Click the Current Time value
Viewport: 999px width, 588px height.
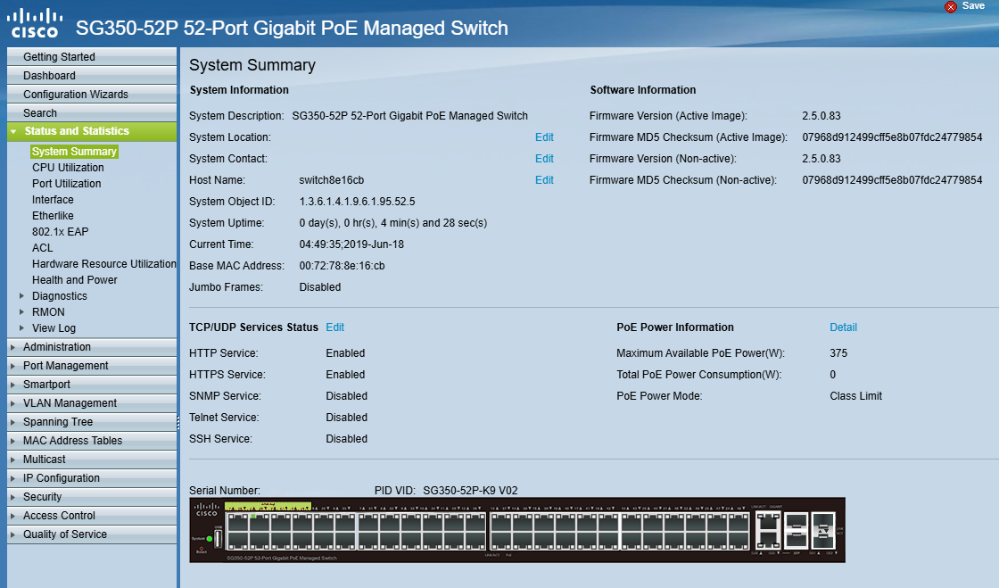pos(351,244)
